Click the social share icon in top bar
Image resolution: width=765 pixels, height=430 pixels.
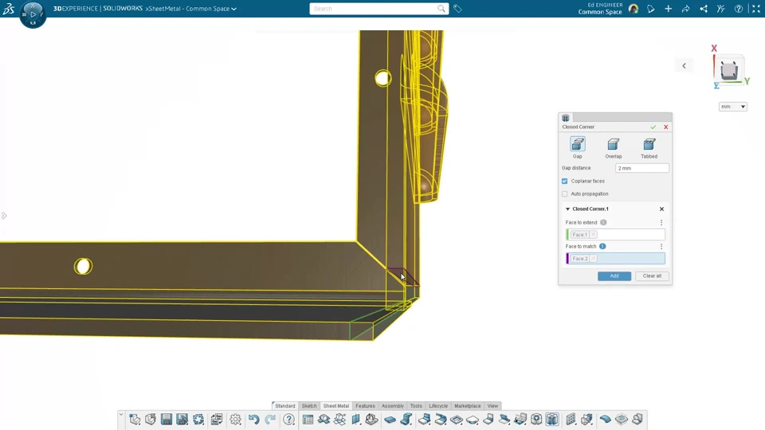click(704, 9)
